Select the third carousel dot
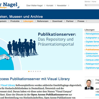99x99 pixels. click(33, 71)
